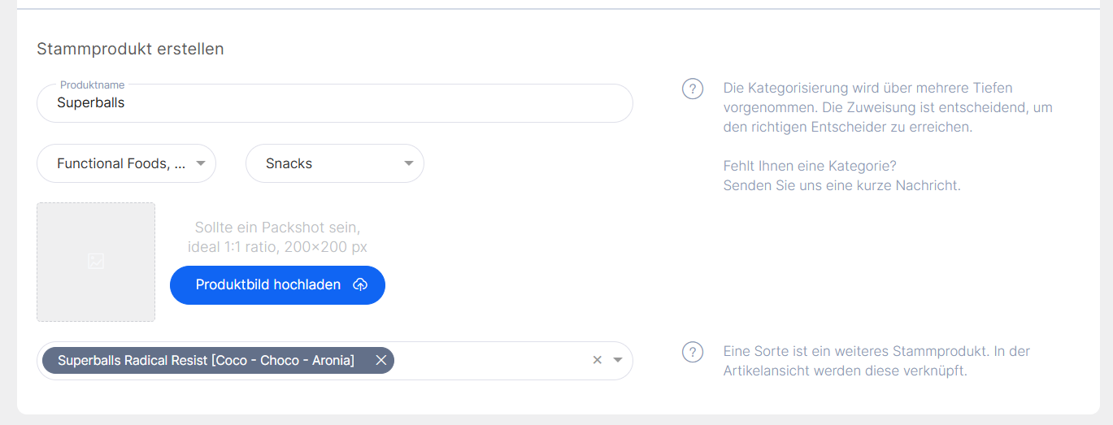Select the Functional Foods category label
Screen dimensions: 1113x425
[x=121, y=163]
